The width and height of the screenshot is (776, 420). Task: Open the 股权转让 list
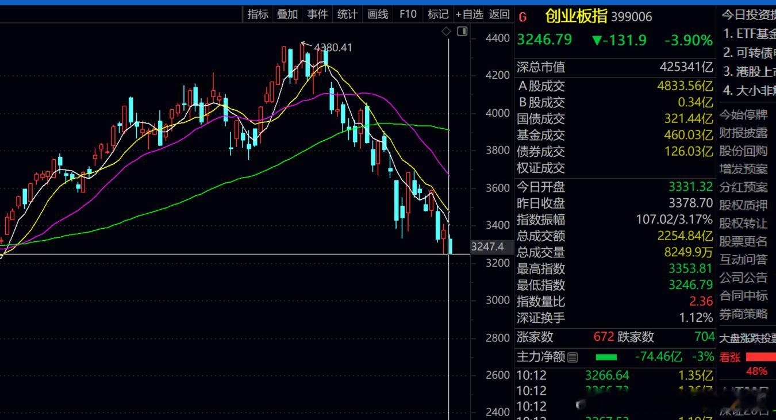[x=744, y=224]
